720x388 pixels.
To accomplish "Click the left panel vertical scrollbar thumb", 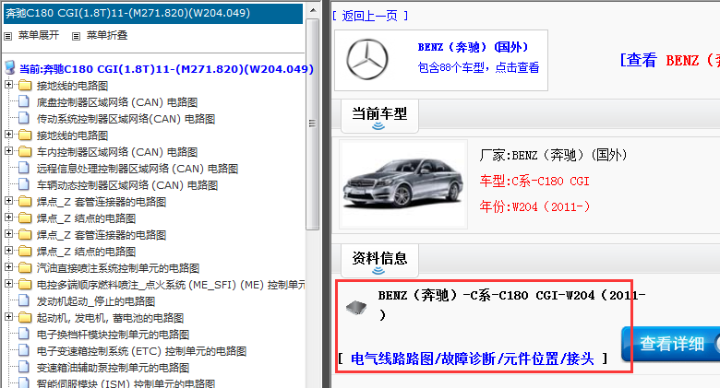I will 313,123.
